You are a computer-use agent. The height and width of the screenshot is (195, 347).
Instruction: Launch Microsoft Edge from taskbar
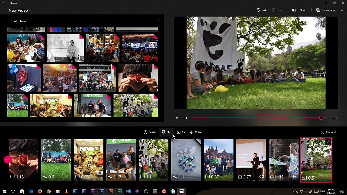[x=31, y=191]
